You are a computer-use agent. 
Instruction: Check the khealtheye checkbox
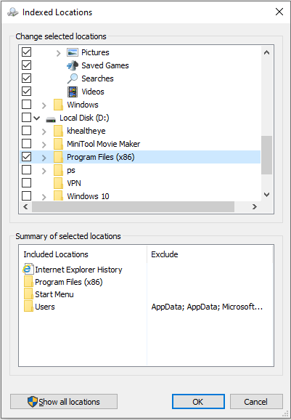click(x=26, y=131)
